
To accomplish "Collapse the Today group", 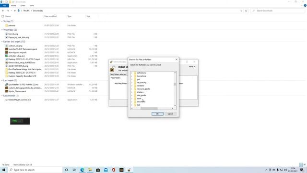I will click(2, 21).
